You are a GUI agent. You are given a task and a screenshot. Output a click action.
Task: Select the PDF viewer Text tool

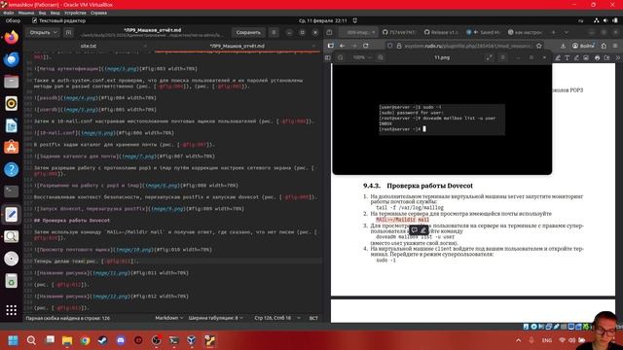coord(567,57)
